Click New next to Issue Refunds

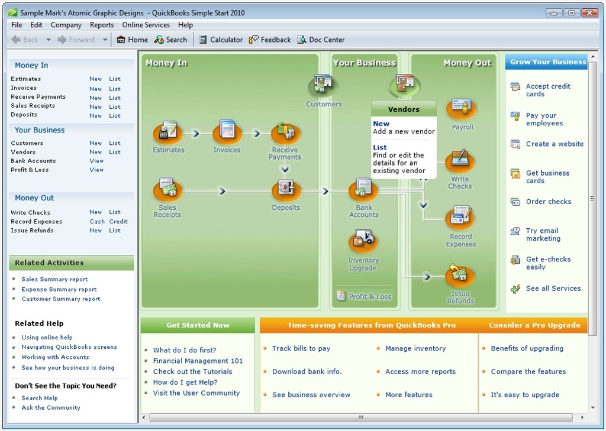point(95,230)
